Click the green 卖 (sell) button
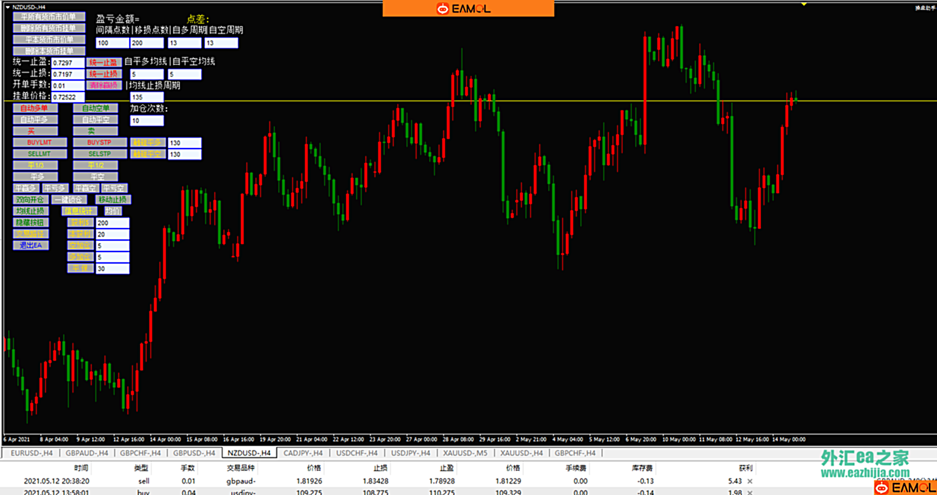 tap(95, 131)
